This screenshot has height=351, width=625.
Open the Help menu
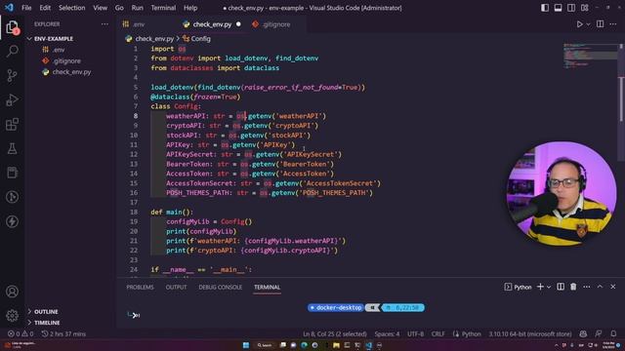click(190, 8)
